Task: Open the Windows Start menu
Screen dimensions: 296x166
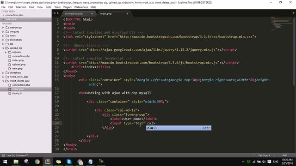Action: click(5, 162)
